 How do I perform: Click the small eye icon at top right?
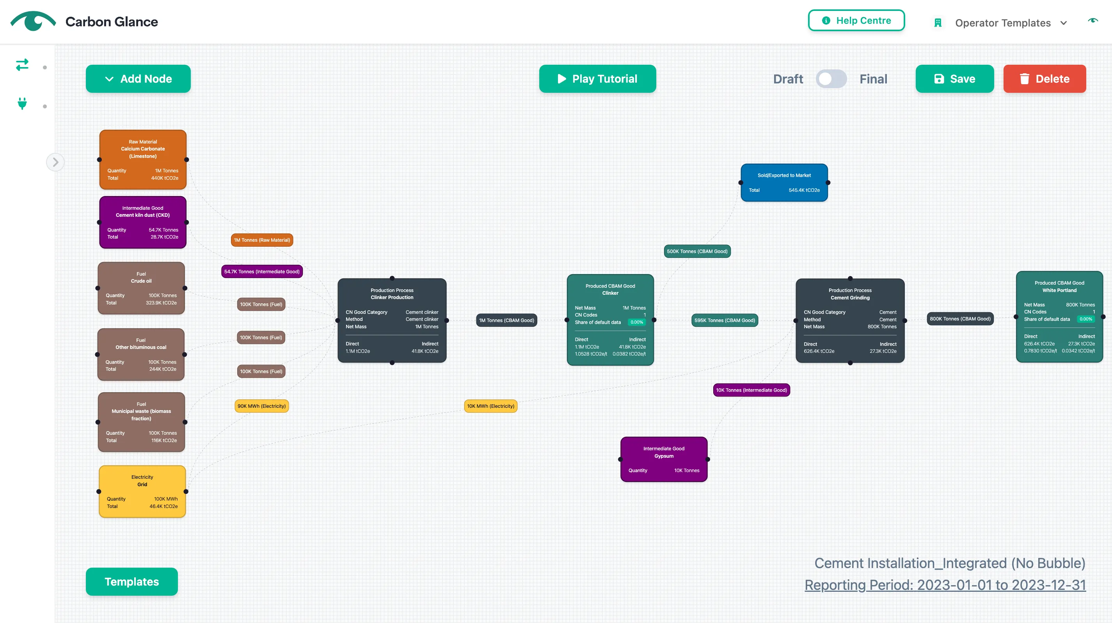1093,20
